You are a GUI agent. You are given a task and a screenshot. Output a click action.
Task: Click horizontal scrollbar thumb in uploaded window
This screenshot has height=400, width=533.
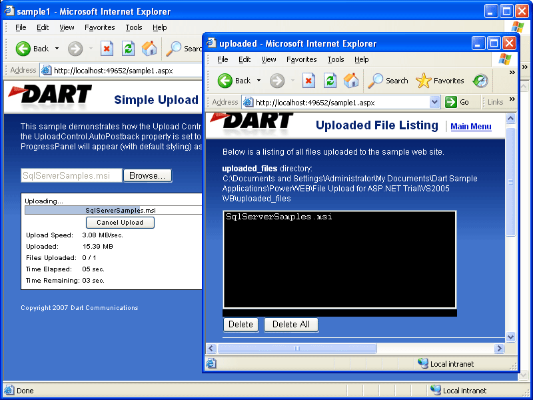[x=296, y=348]
